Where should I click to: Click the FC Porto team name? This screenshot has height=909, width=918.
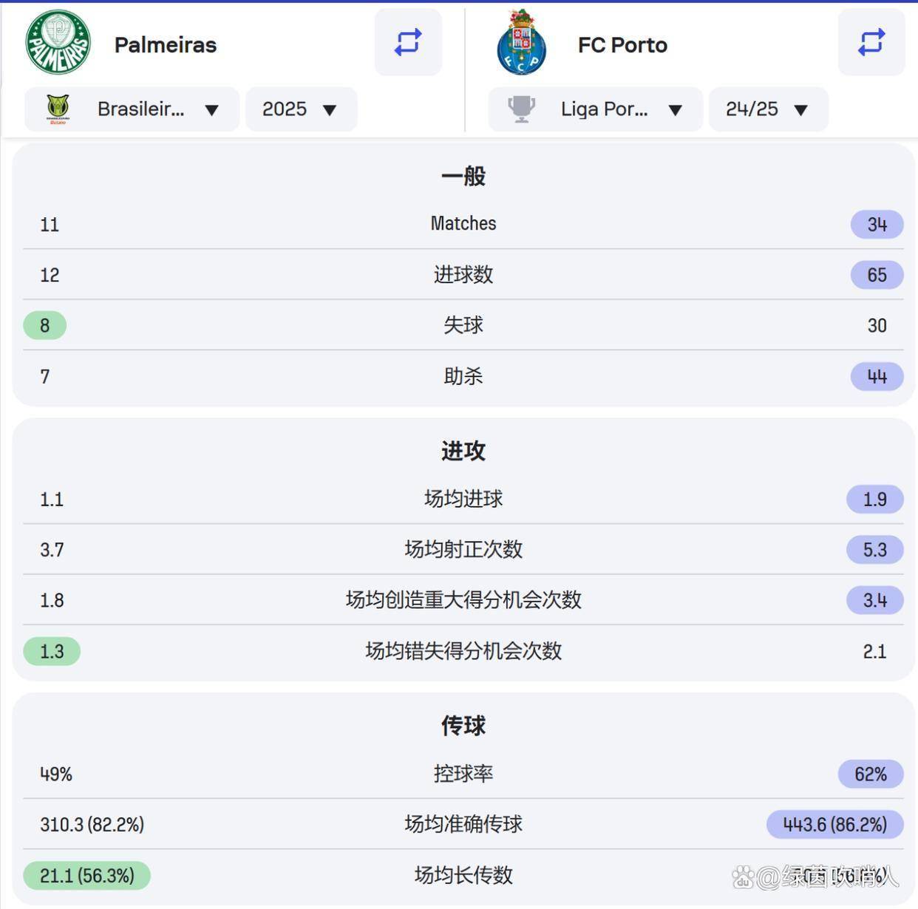point(622,45)
